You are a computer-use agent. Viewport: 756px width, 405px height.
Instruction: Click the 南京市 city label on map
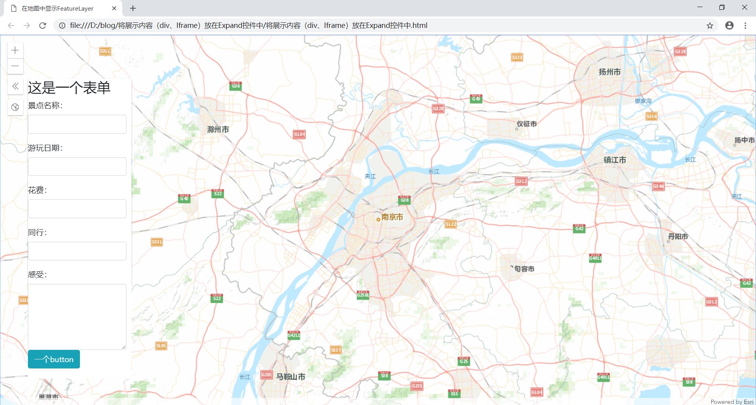[x=392, y=217]
